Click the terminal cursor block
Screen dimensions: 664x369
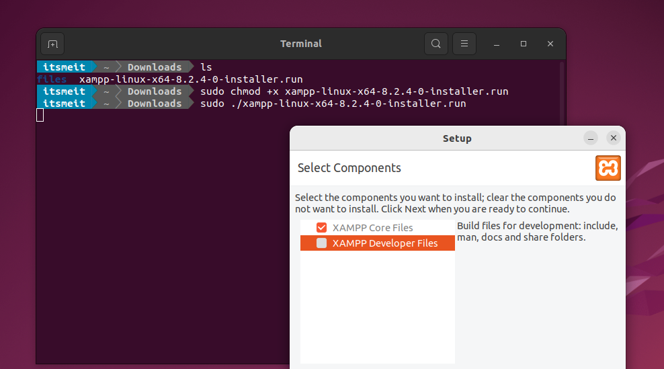tap(40, 116)
